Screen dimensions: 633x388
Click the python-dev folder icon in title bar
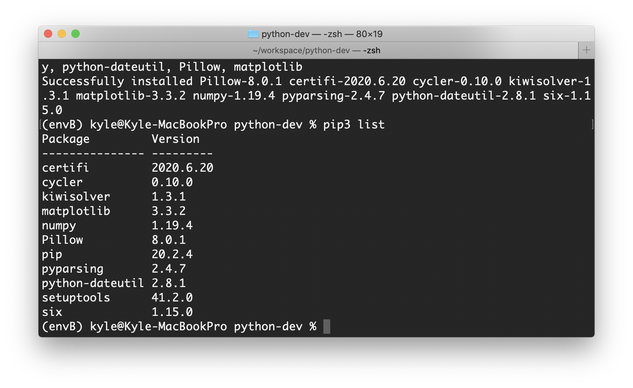pos(253,34)
